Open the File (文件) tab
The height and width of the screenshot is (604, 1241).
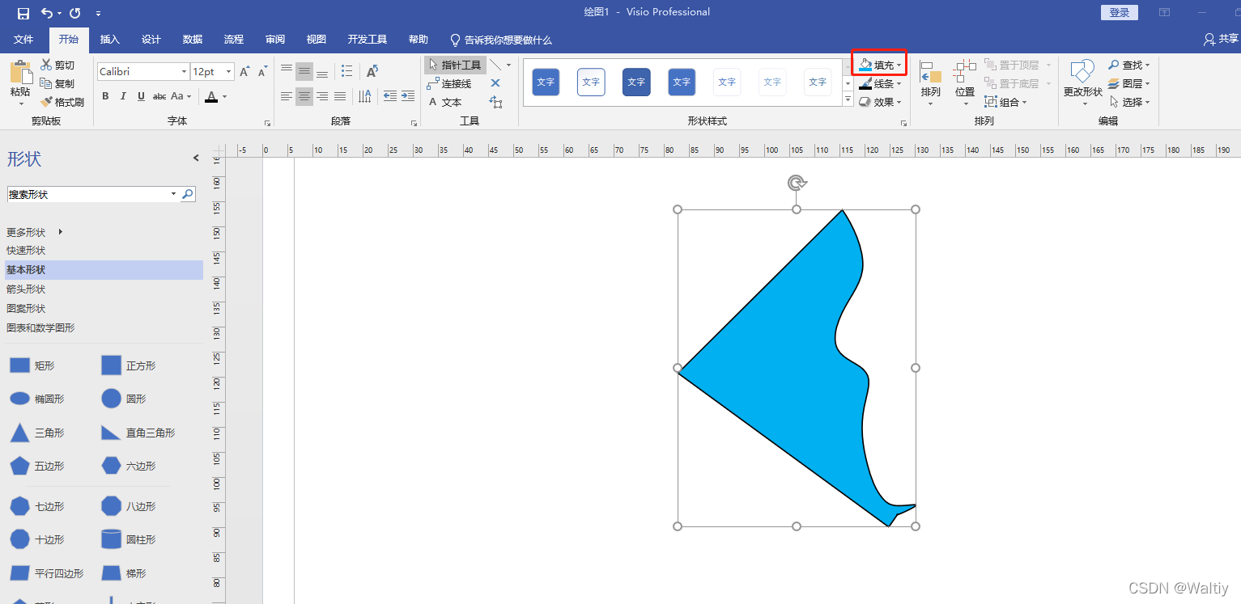(x=23, y=40)
